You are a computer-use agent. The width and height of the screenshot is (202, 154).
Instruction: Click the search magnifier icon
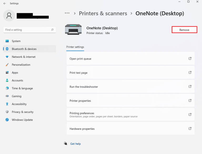52,30
